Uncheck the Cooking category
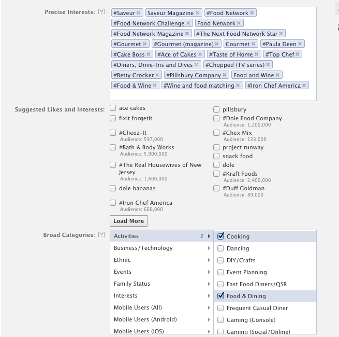Screen dimensions: 339x337 pos(220,236)
